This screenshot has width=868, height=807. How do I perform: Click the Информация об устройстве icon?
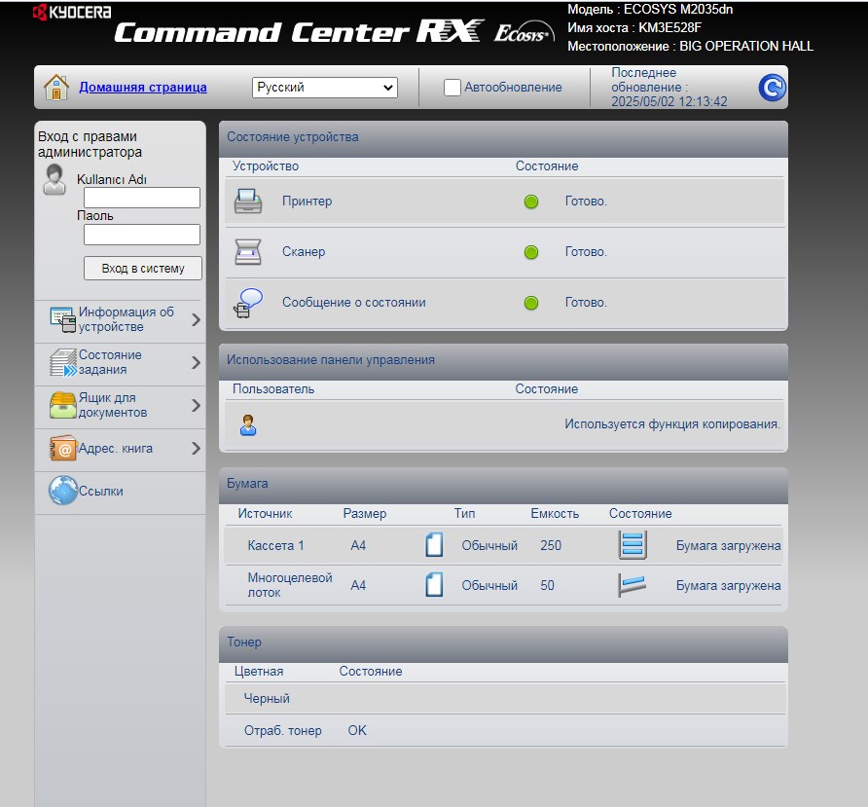[62, 319]
